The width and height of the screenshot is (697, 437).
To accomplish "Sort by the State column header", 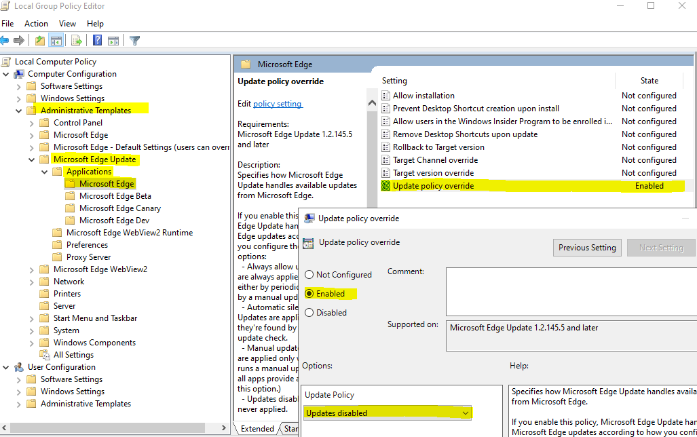I will (649, 81).
